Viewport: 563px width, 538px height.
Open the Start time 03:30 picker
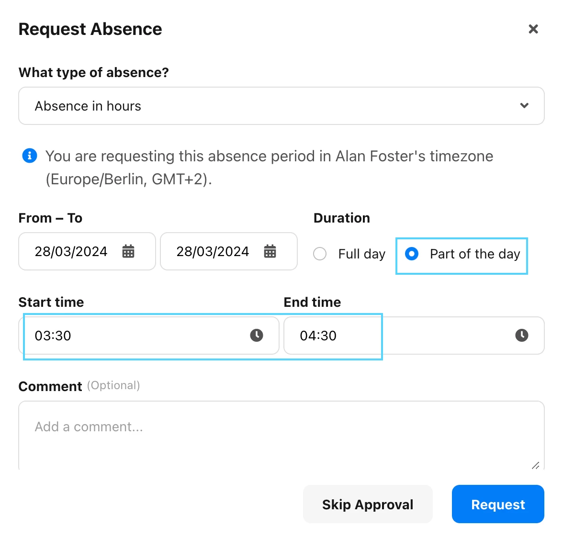[x=149, y=336]
